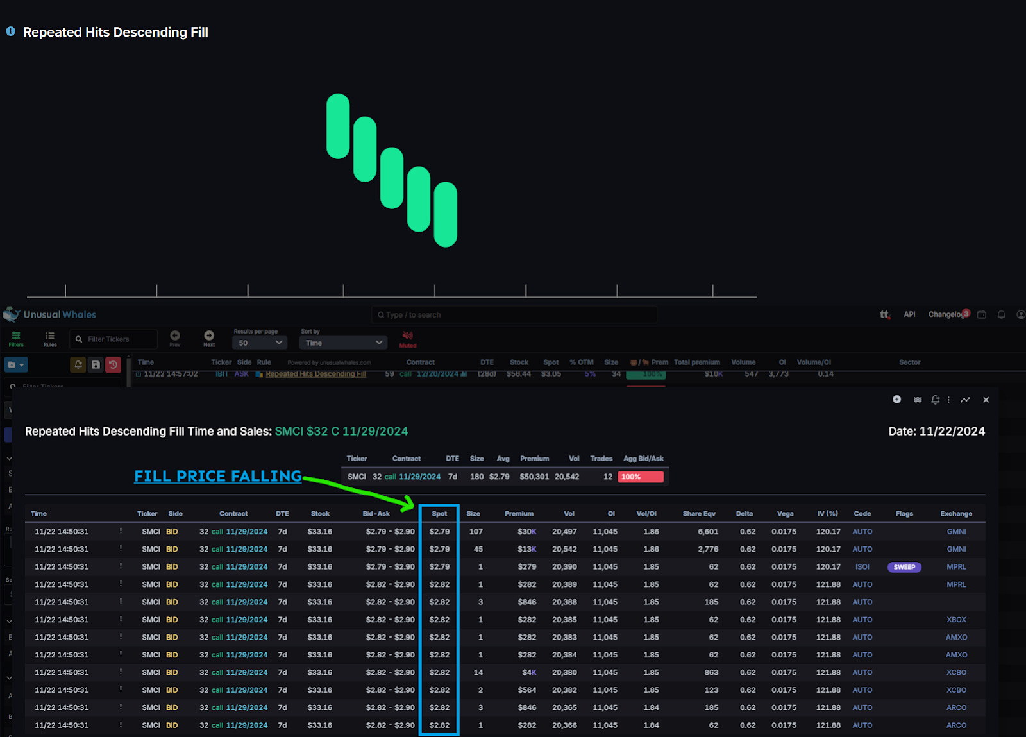Follow the Repeated Hits Descending Fill link
This screenshot has height=737, width=1026.
tap(314, 373)
